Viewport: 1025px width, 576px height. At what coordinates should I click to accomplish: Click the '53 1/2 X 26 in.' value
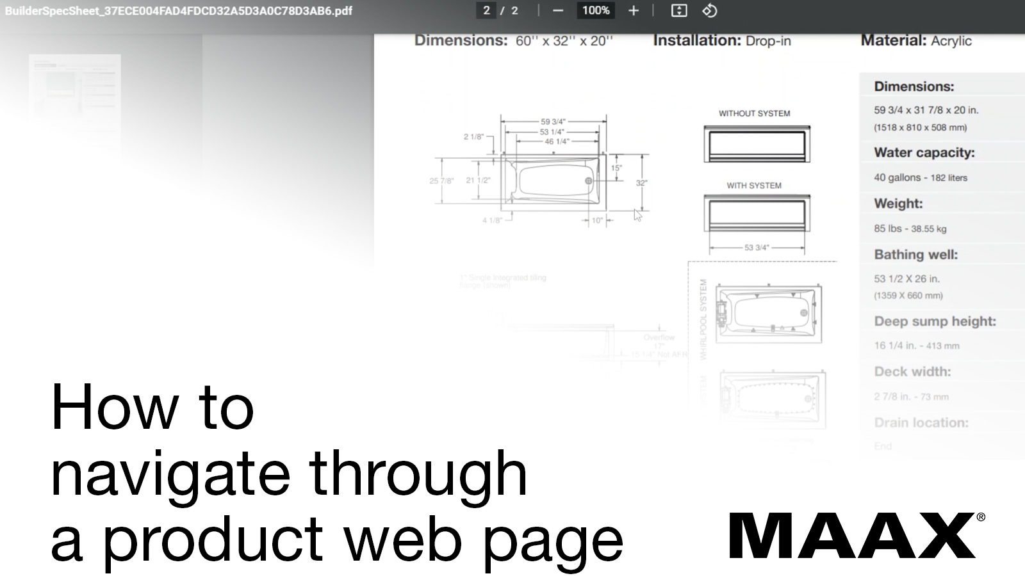tap(906, 279)
